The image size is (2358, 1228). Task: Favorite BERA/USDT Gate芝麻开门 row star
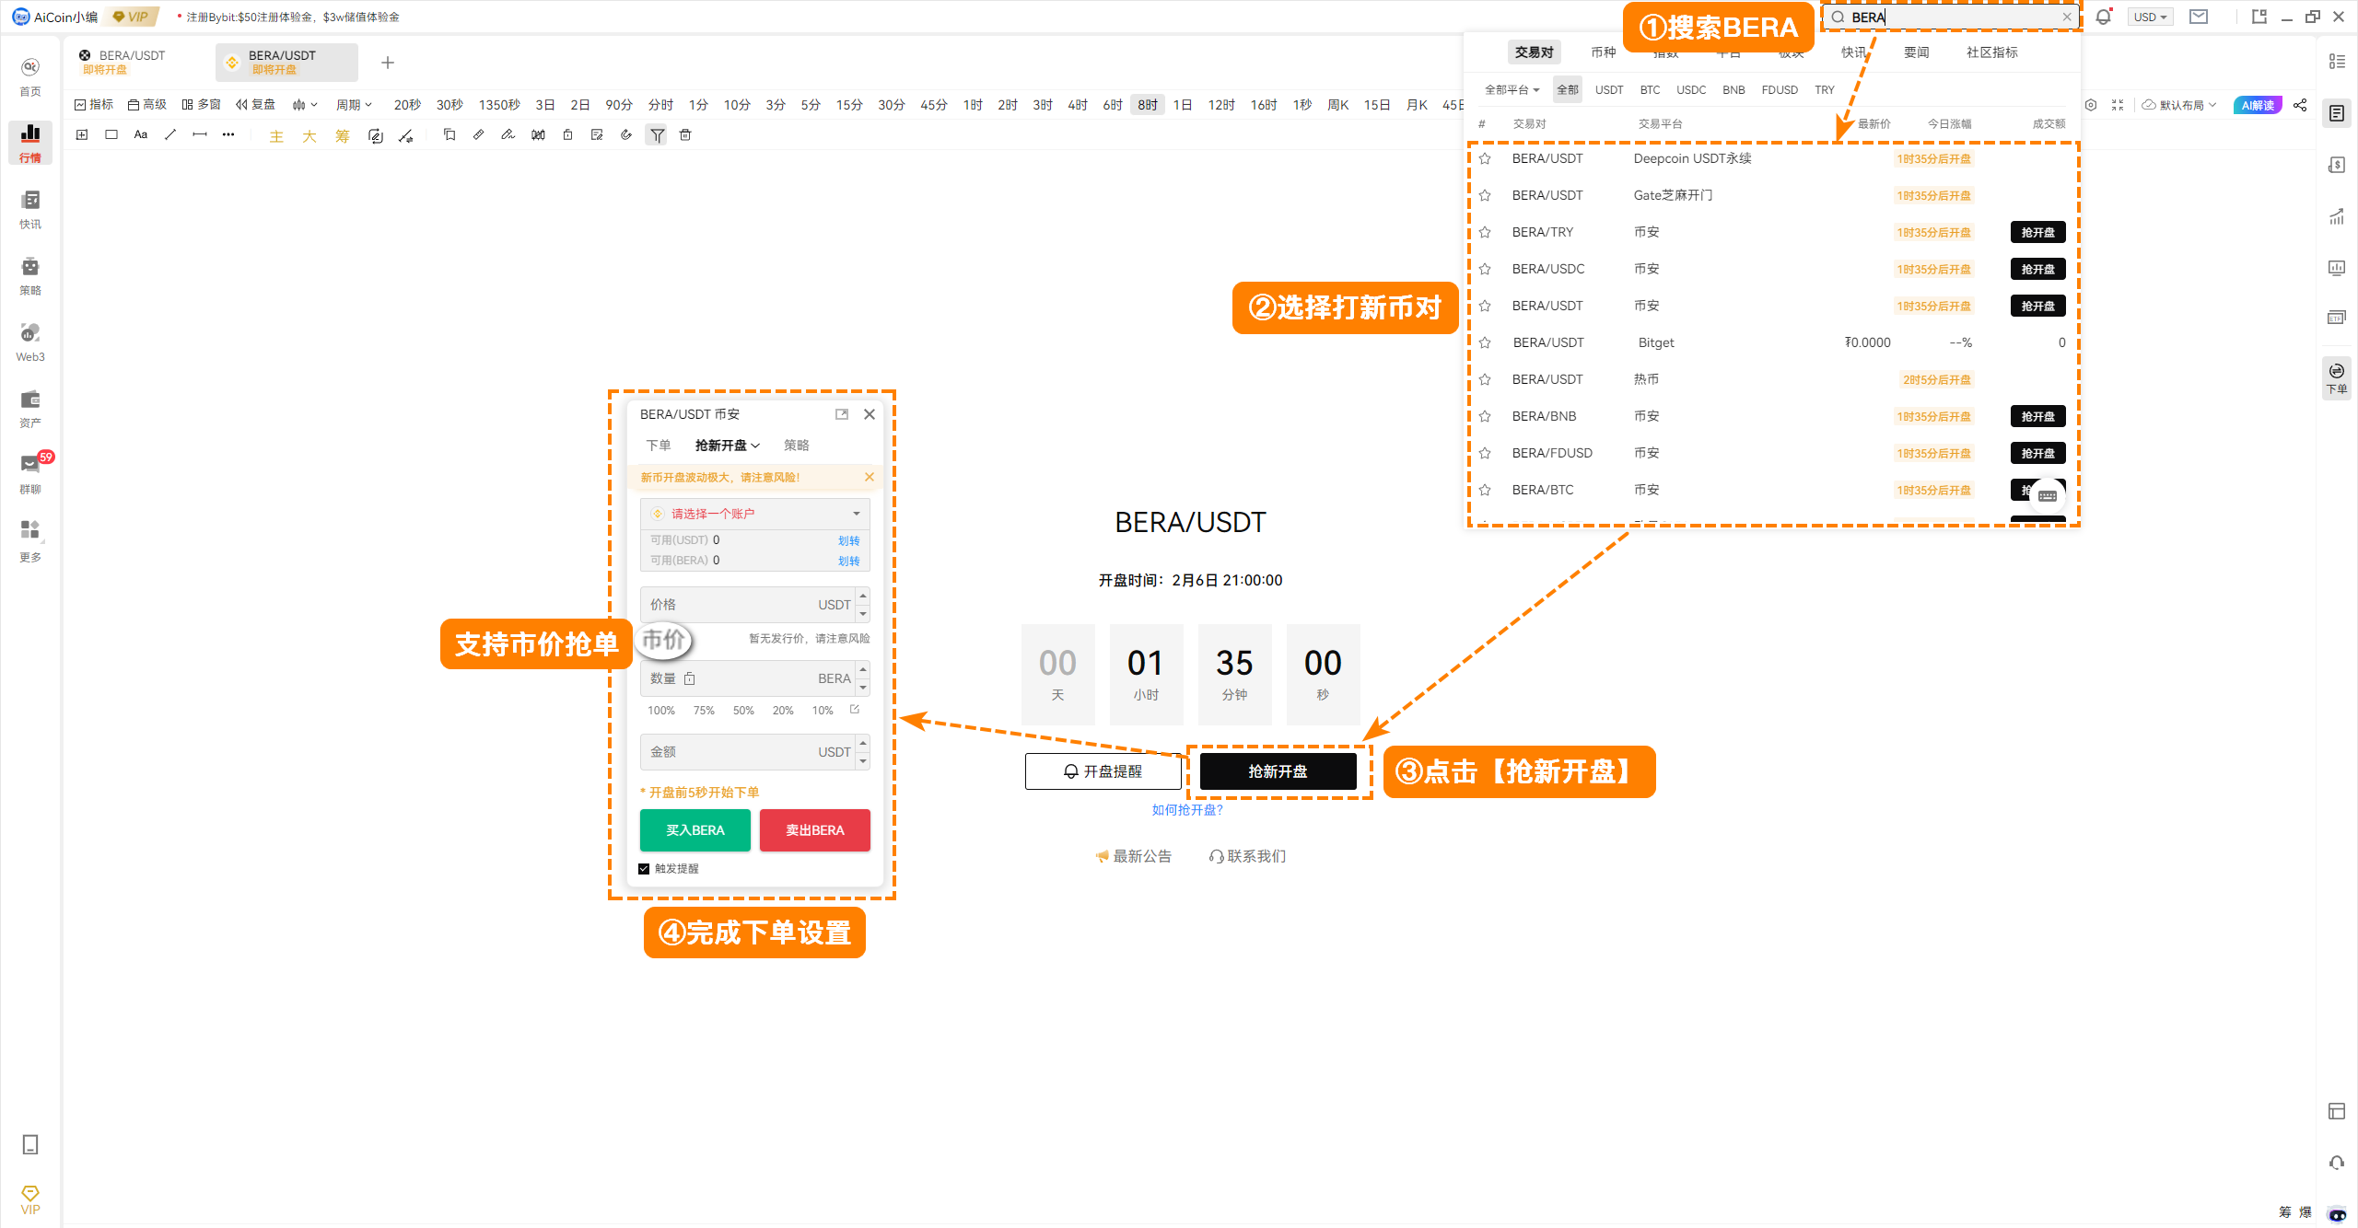tap(1485, 195)
